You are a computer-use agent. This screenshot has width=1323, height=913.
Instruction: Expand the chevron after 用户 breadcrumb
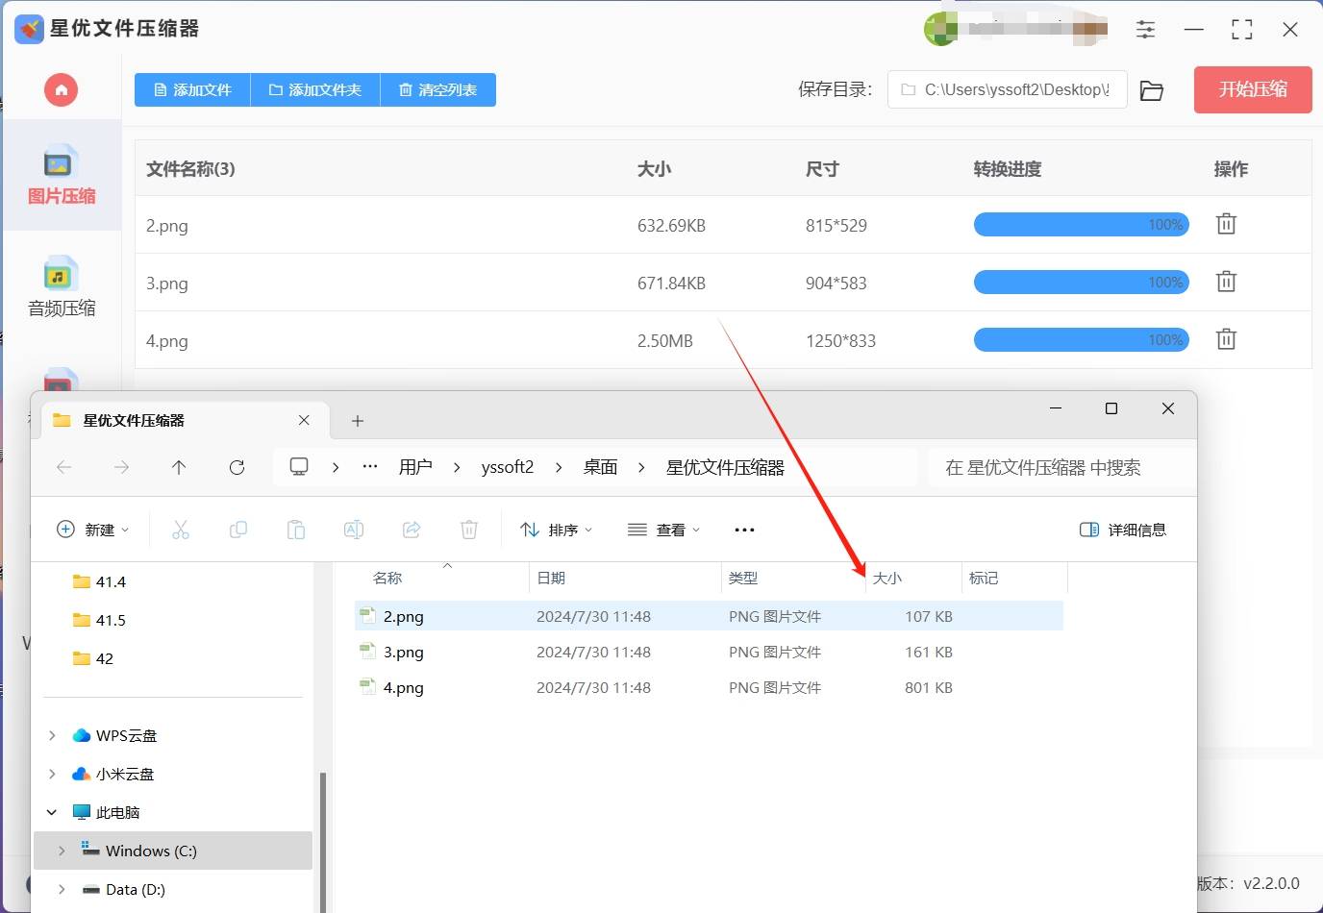click(x=457, y=467)
